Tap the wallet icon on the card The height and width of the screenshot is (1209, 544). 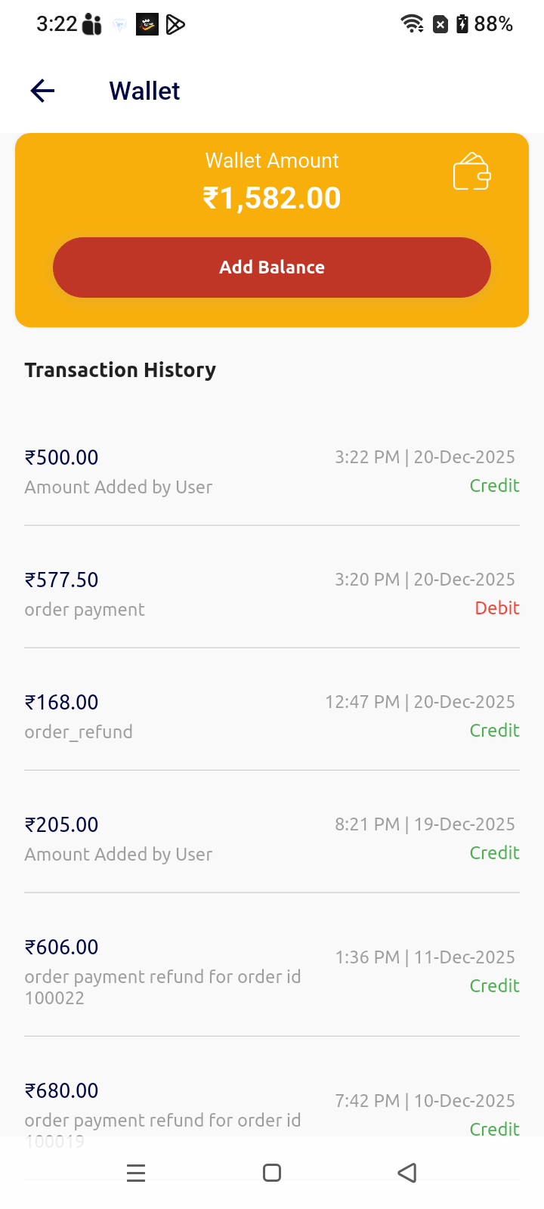pos(472,172)
